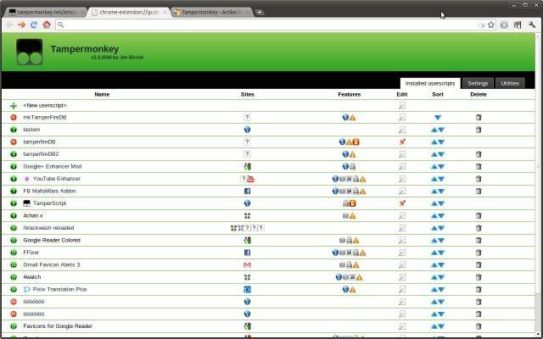Edit the Gmail Favicon Alerts 3 script
This screenshot has height=339, width=543.
401,265
